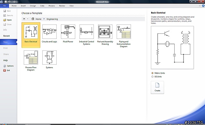This screenshot has width=205, height=125.
Task: Switch to the Home ribbon tab
Action: 14,6
